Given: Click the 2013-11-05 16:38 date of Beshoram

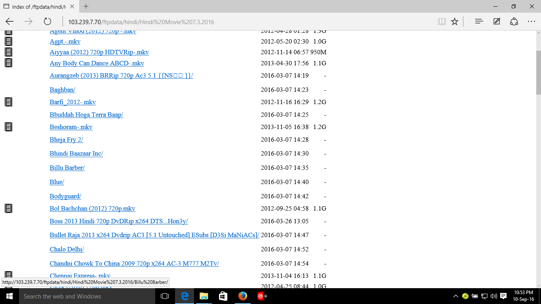Looking at the screenshot, I should click(284, 127).
